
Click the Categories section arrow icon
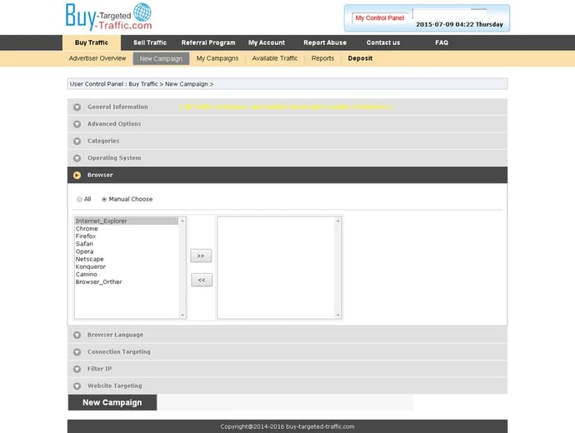click(x=77, y=142)
